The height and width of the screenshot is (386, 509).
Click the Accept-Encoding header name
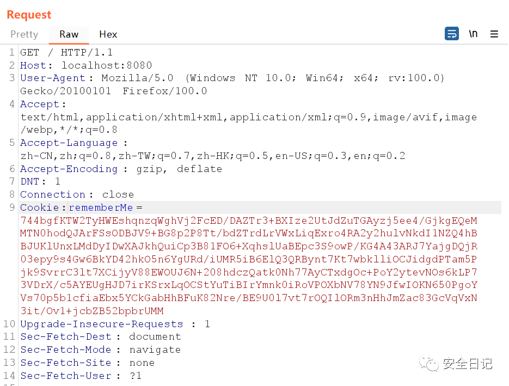[69, 169]
